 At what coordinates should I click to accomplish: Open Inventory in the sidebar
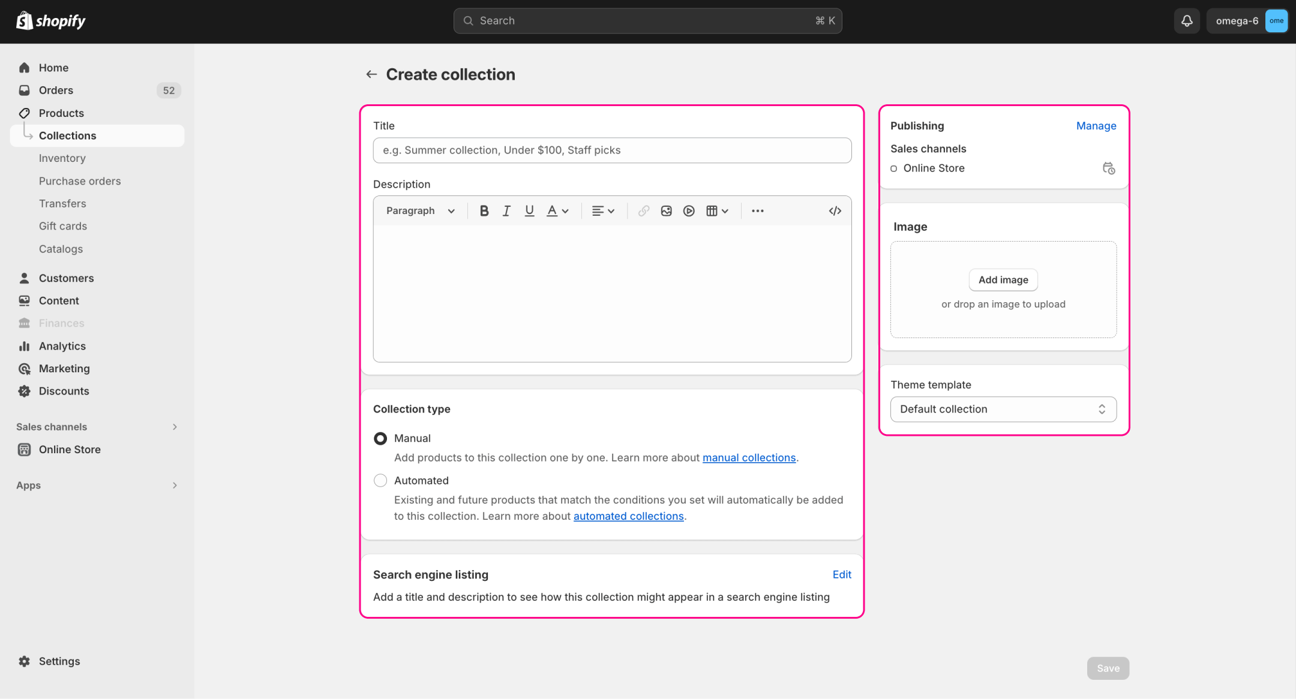point(62,158)
